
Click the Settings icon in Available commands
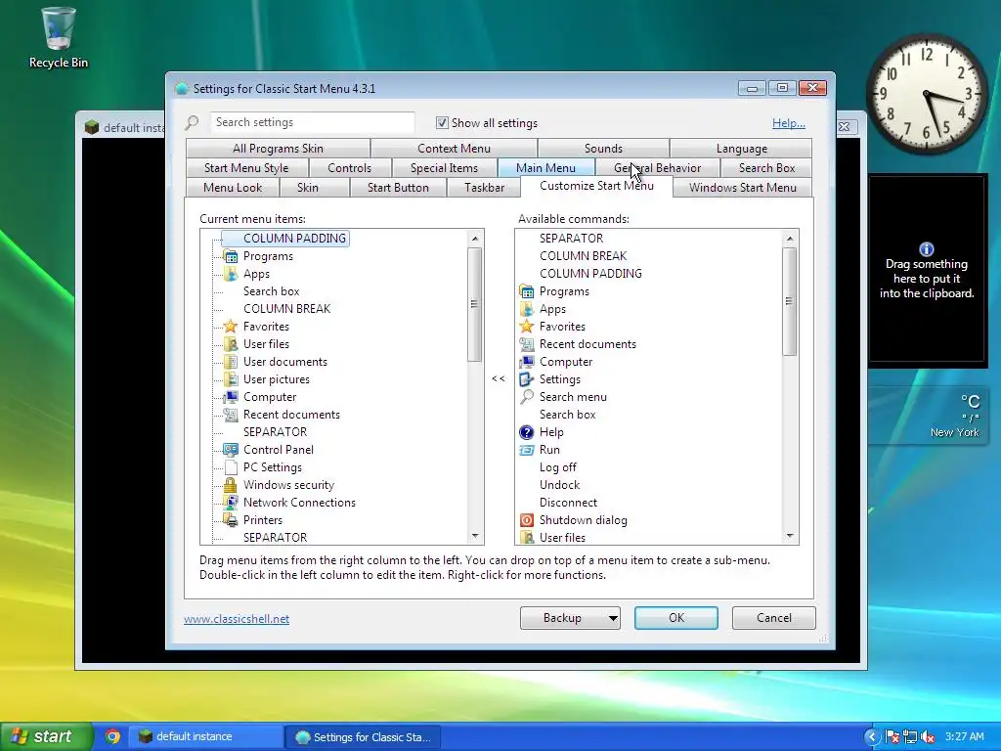527,379
